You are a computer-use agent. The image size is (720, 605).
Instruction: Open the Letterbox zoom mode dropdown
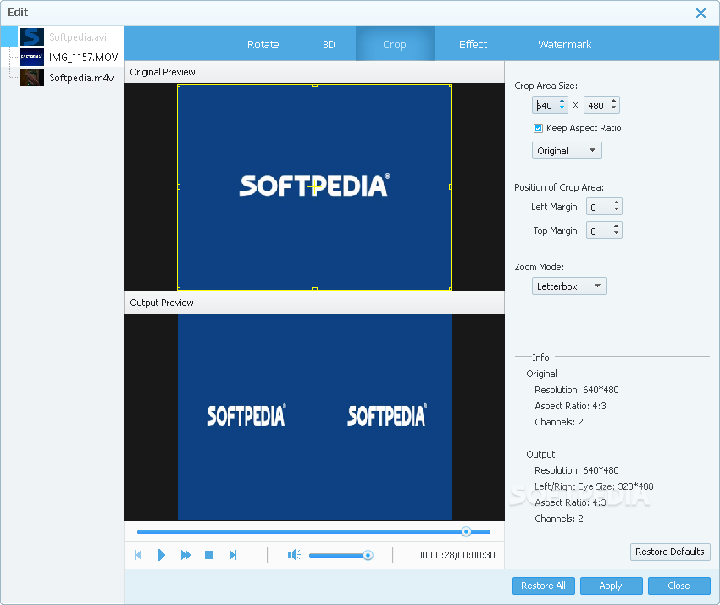click(569, 286)
